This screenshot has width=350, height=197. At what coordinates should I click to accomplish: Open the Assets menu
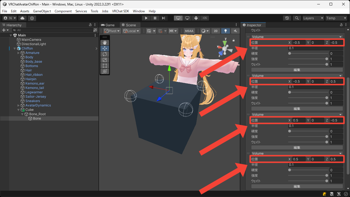tap(25, 11)
